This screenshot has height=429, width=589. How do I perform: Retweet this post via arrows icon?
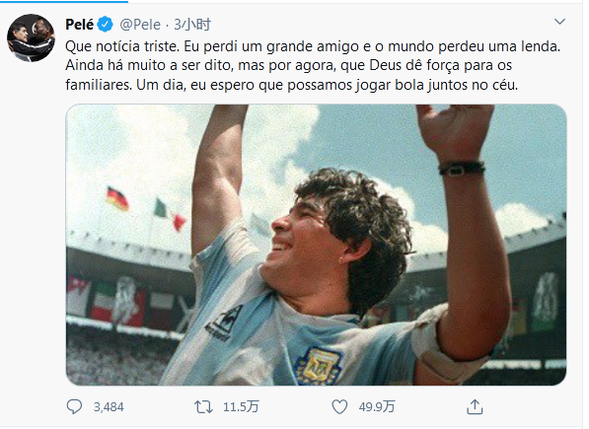(203, 407)
